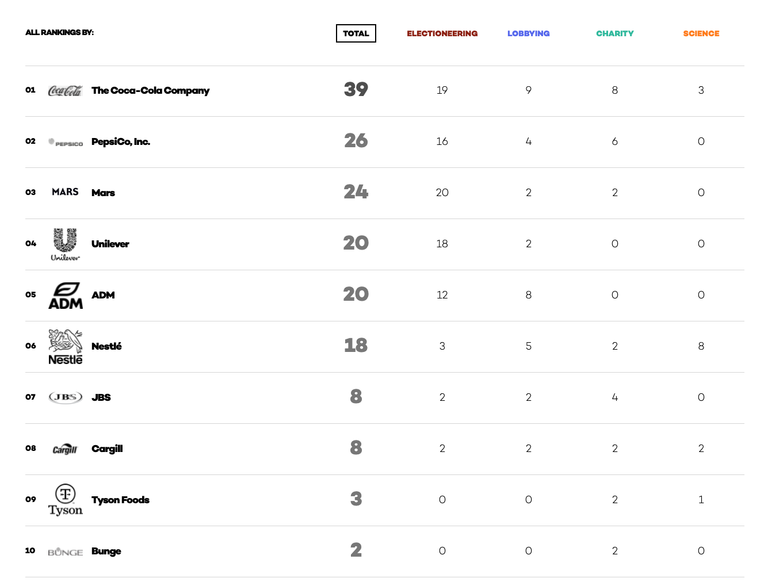Sort rankings by Electioneering
Screen dimensions: 764x586
click(442, 33)
